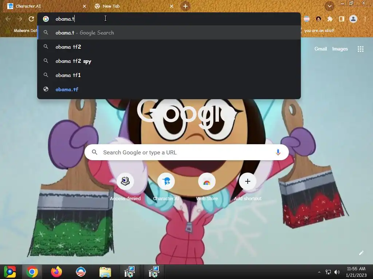The height and width of the screenshot is (279, 373).
Task: Select the 'obama tf2 spy' suggestion
Action: point(169,61)
